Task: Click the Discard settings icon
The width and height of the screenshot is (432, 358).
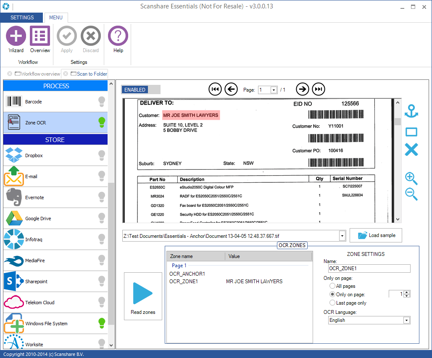Action: coord(91,36)
